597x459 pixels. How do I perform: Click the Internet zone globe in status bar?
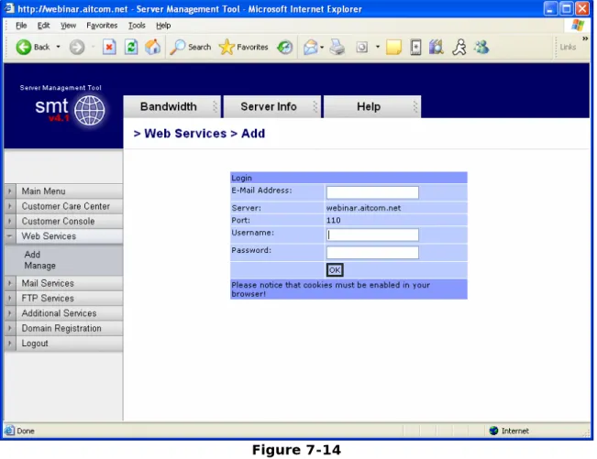[x=493, y=431]
